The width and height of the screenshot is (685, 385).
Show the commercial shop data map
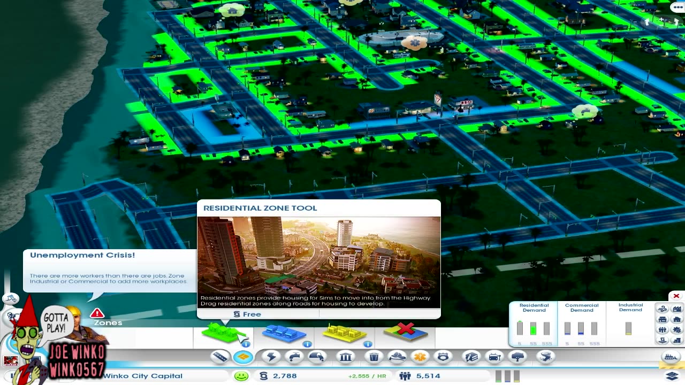[663, 319]
